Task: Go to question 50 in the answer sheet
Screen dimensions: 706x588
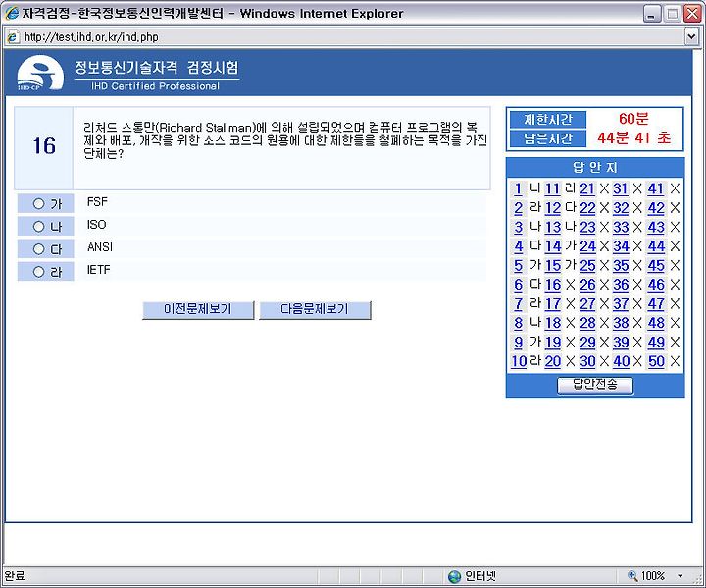Action: [x=656, y=361]
